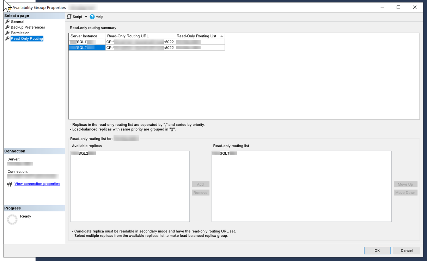
Task: Click the wrench icon beside Permission
Action: coord(7,33)
